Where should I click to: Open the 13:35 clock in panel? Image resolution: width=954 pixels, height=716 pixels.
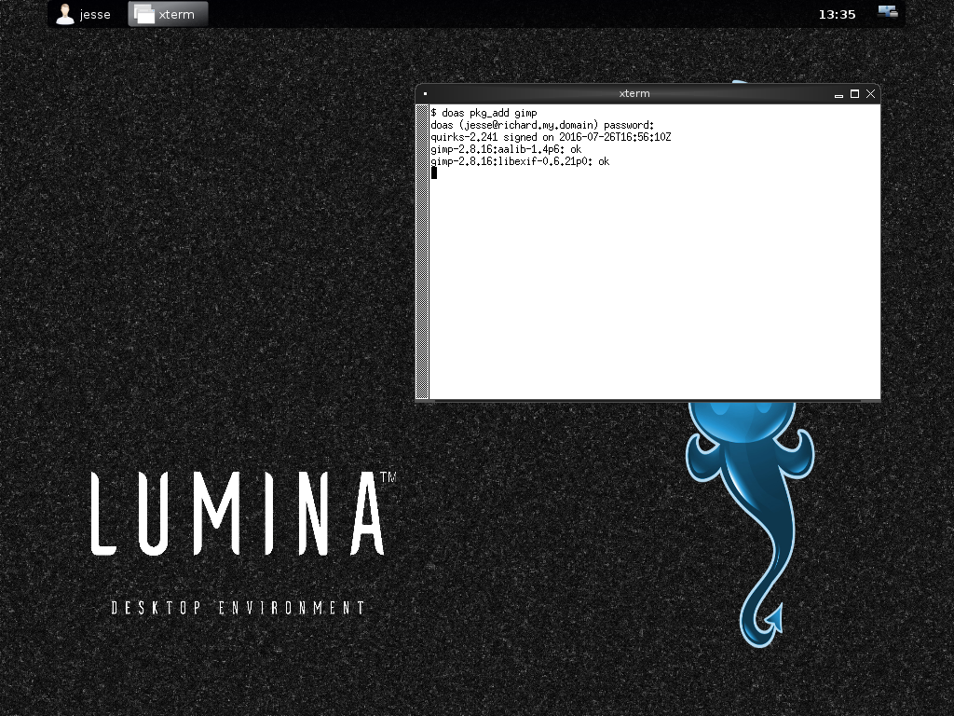click(x=837, y=14)
